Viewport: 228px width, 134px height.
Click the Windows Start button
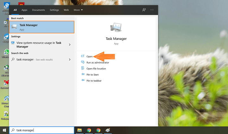pos(4,130)
